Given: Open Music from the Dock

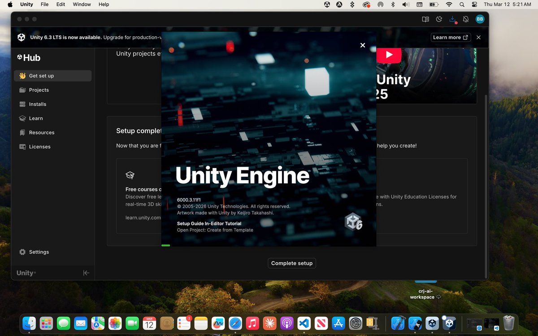Looking at the screenshot, I should (x=252, y=323).
